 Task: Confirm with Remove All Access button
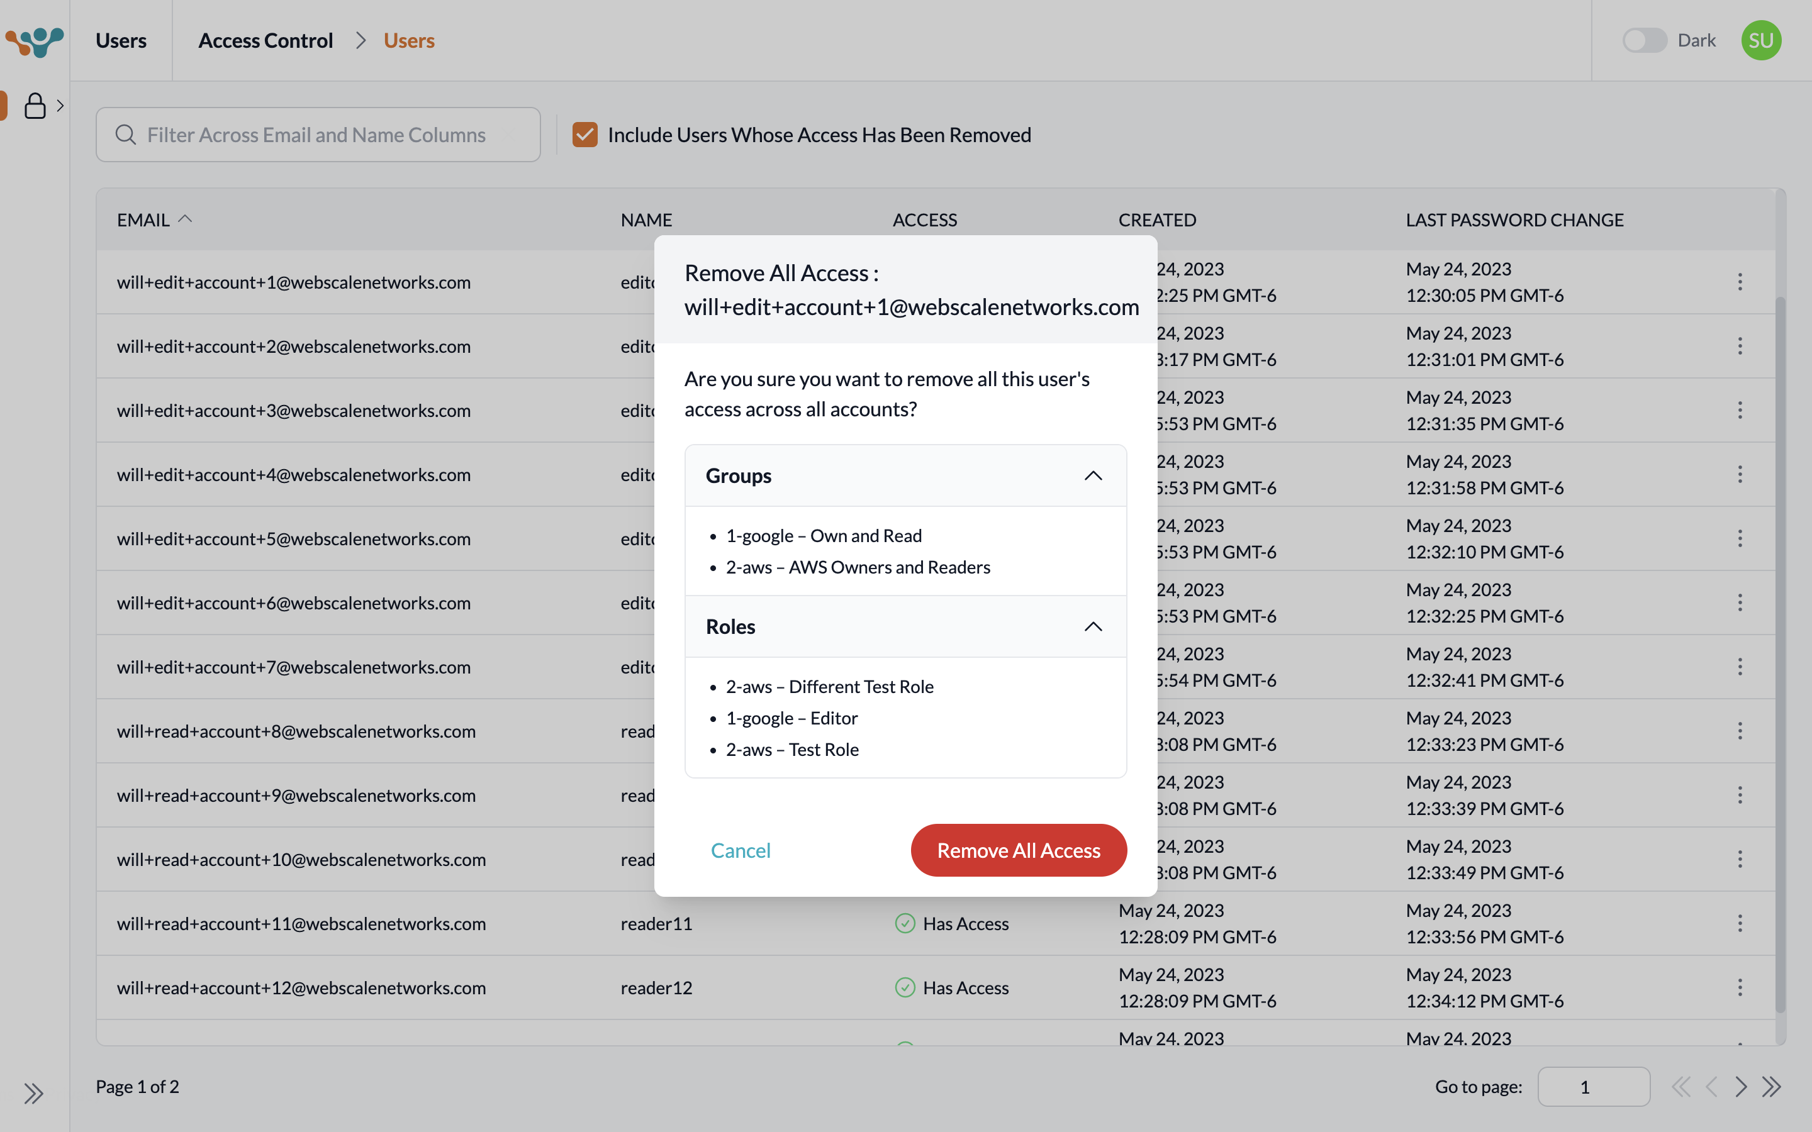click(x=1019, y=850)
